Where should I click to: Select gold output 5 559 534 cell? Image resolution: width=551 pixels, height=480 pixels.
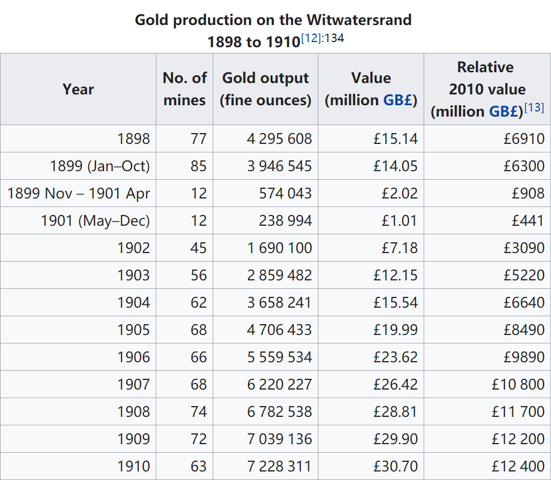click(x=279, y=357)
